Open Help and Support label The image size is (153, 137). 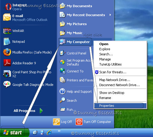click(79, 92)
